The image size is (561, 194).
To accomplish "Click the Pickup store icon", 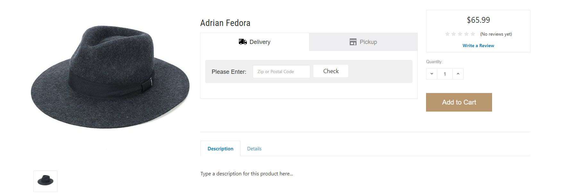I will pyautogui.click(x=353, y=42).
